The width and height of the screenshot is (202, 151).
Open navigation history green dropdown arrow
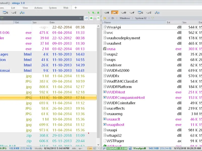[98, 18]
